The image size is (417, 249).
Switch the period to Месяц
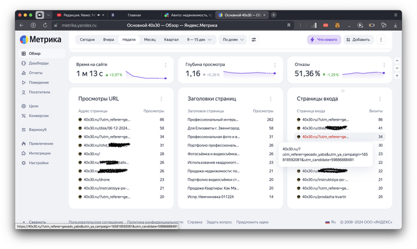point(150,40)
